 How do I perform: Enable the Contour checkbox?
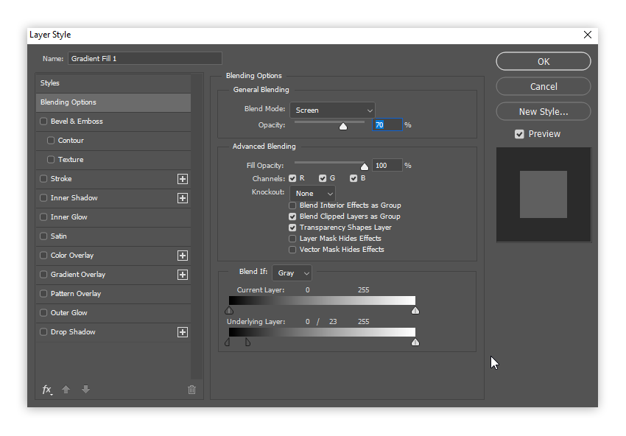point(51,140)
